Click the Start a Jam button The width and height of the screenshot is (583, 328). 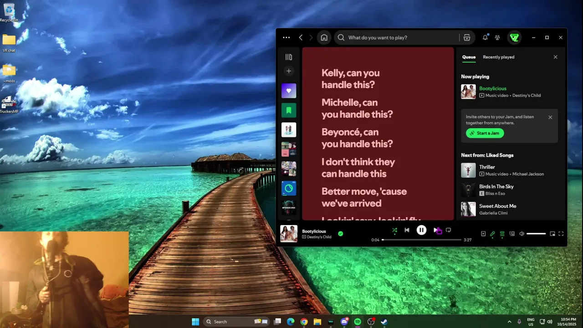pos(485,133)
